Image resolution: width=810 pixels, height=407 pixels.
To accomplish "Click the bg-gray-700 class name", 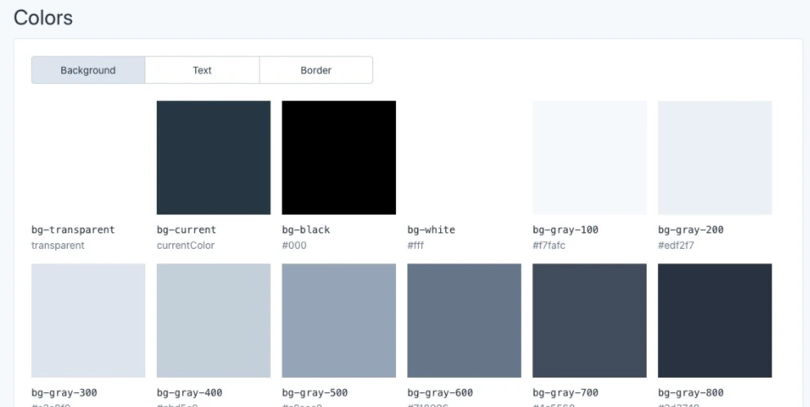I will pos(566,392).
